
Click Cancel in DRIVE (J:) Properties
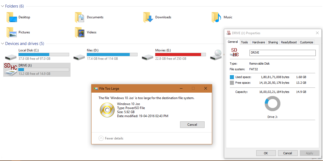pos(287,153)
